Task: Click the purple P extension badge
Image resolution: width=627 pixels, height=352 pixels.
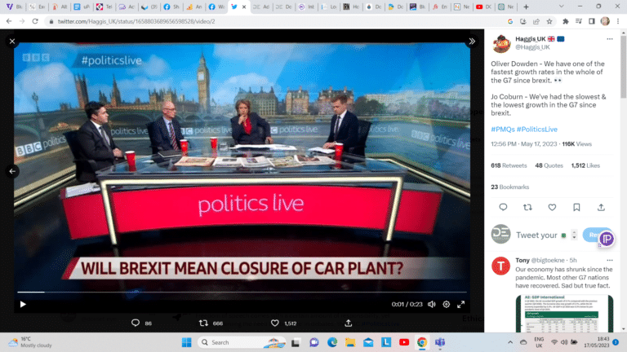Action: click(607, 239)
